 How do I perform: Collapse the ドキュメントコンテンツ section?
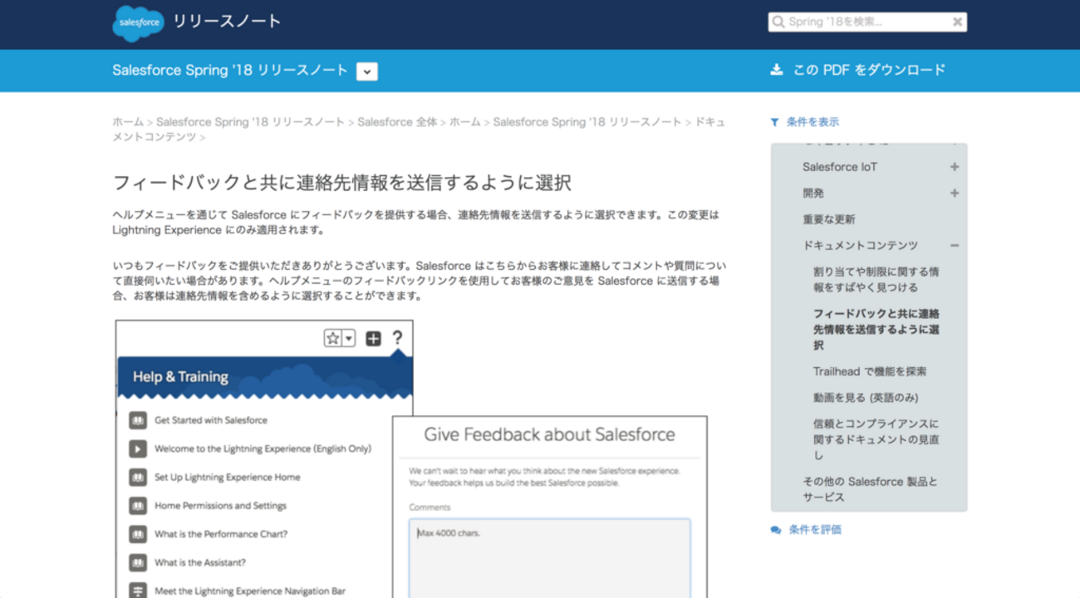coord(955,246)
